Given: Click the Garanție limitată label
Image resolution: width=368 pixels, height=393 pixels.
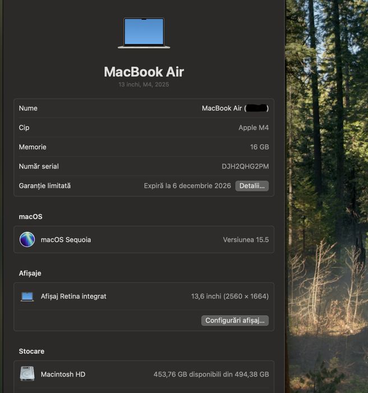Looking at the screenshot, I should [45, 186].
